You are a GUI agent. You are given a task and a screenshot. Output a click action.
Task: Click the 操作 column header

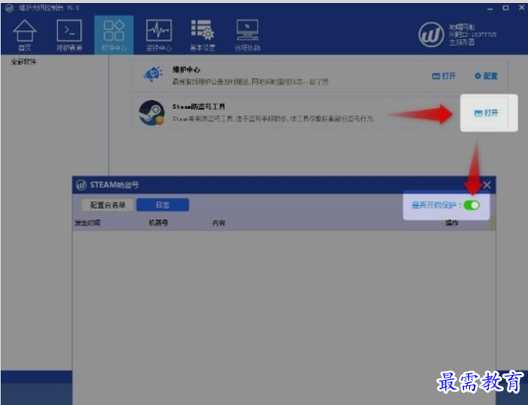point(452,223)
